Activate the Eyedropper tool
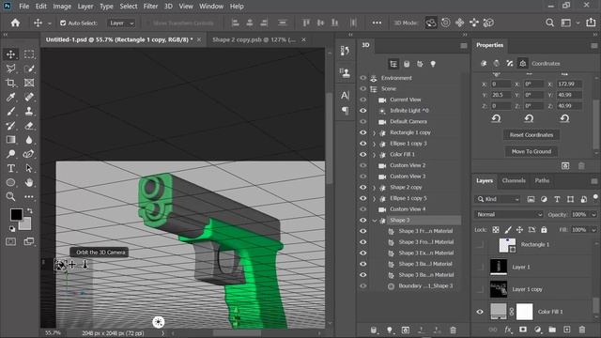601x338 pixels. click(10, 97)
